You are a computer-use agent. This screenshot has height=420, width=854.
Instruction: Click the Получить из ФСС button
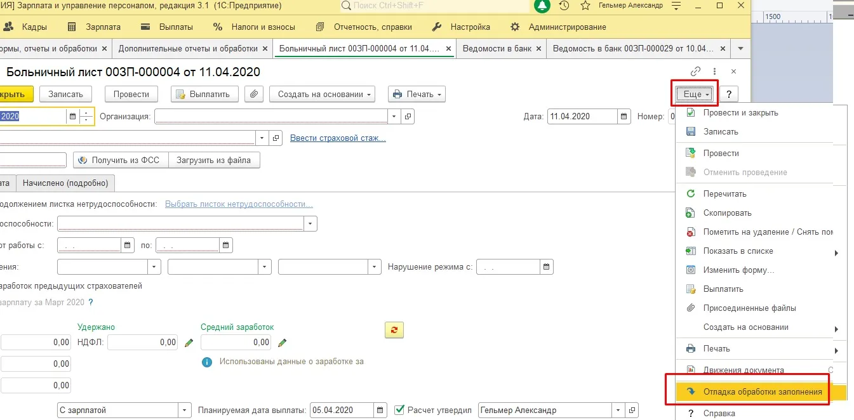click(x=121, y=161)
